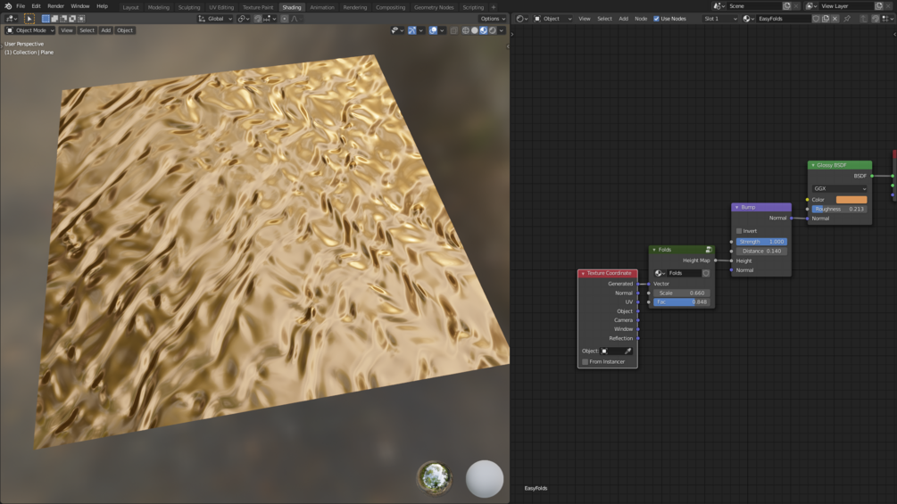Toggle the Use Nodes checkbox
897x504 pixels.
point(656,19)
